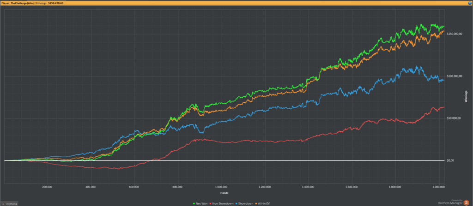Viewport: 473px width, 206px height.
Task: Click the 1.600.000 hands axis label
Action: (x=351, y=187)
